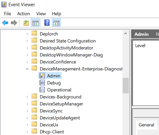Click the Forward arrow toolbar icon
This screenshot has height=135, width=159.
[x=14, y=23]
